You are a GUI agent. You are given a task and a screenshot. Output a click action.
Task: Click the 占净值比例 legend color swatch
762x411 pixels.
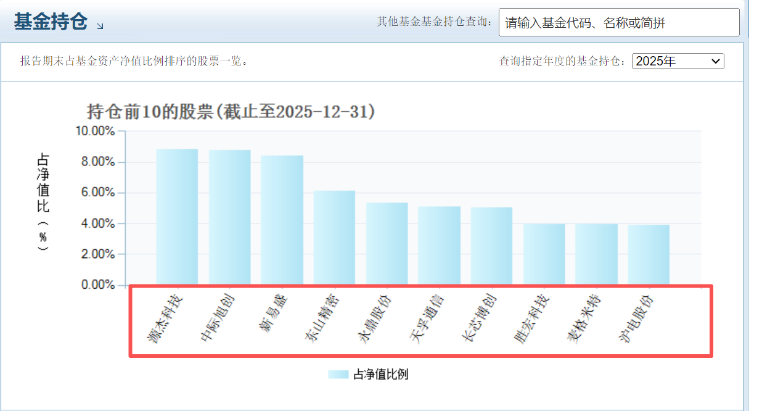pos(338,374)
